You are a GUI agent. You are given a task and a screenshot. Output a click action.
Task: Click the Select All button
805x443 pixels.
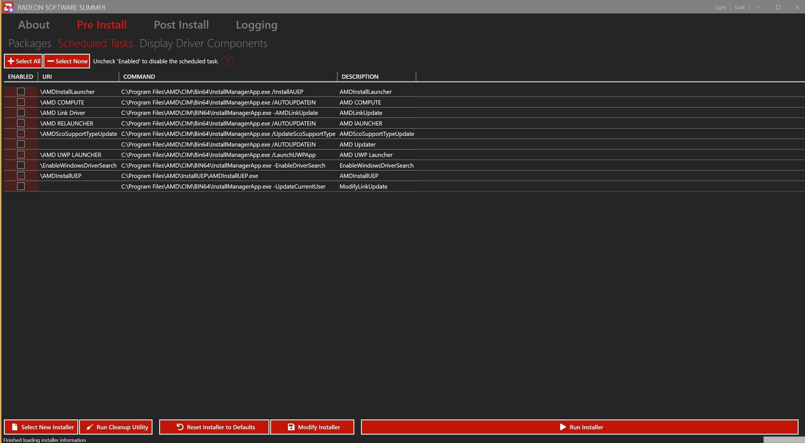click(x=23, y=61)
